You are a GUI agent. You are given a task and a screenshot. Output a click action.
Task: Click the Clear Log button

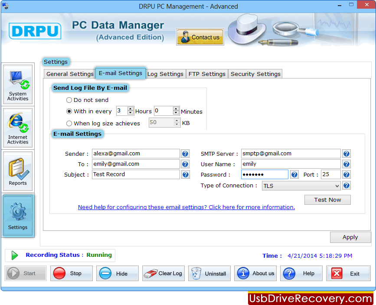click(x=163, y=273)
